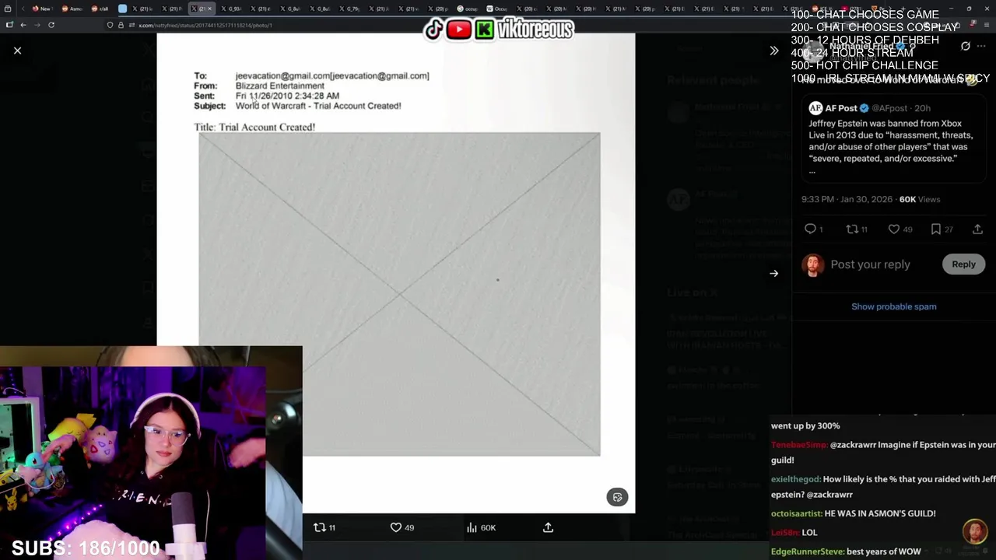996x560 pixels.
Task: Switch to the 'Occu' browser tab
Action: [x=496, y=9]
